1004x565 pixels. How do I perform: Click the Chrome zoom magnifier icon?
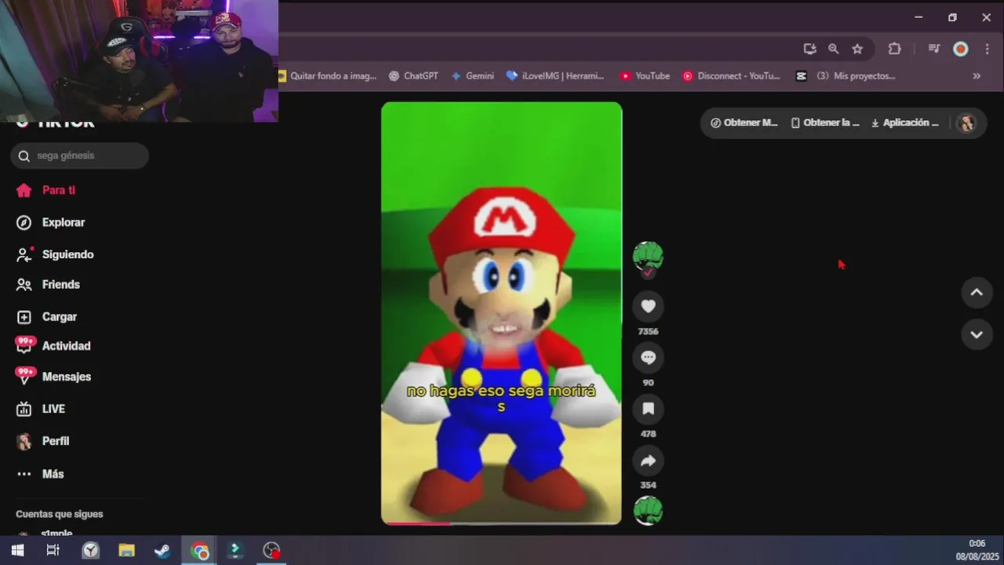(833, 49)
